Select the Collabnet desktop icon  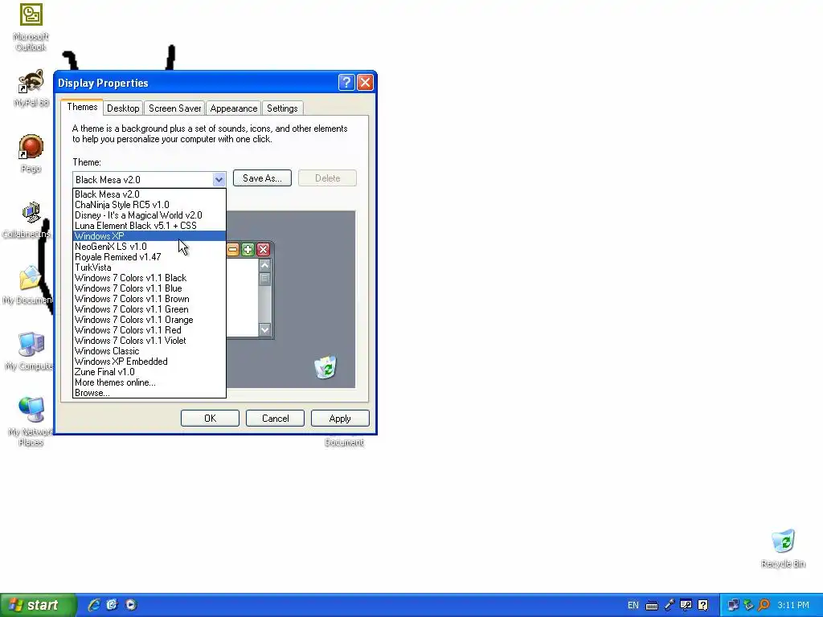click(27, 220)
